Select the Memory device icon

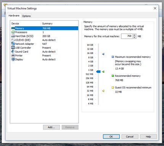(x=13, y=28)
